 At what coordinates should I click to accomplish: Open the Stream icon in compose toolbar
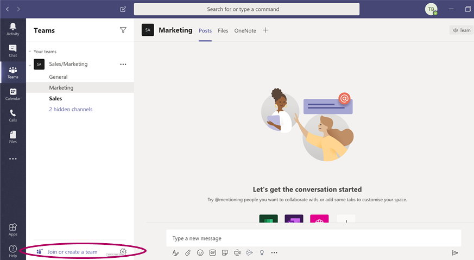pos(249,253)
